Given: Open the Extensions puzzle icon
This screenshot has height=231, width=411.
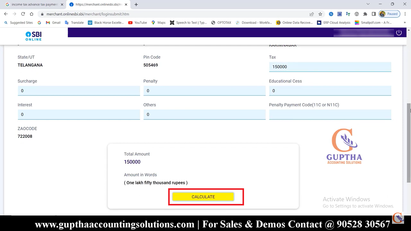Looking at the screenshot, I should (x=365, y=14).
